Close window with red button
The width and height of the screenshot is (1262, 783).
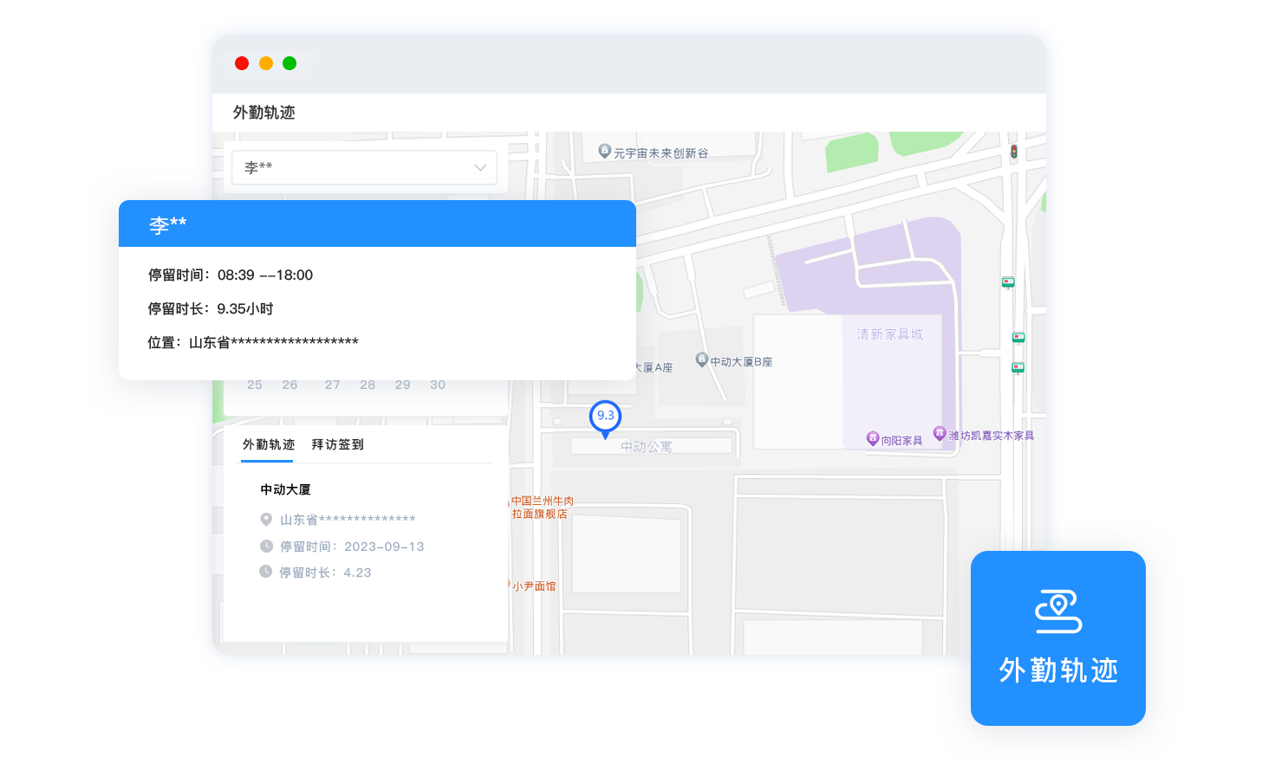click(x=242, y=63)
